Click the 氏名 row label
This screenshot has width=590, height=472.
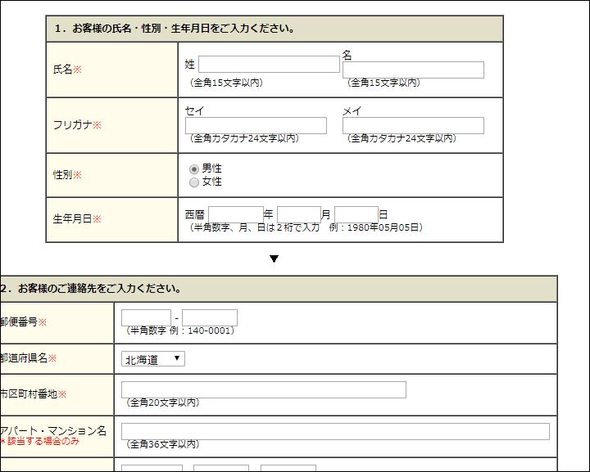(67, 70)
